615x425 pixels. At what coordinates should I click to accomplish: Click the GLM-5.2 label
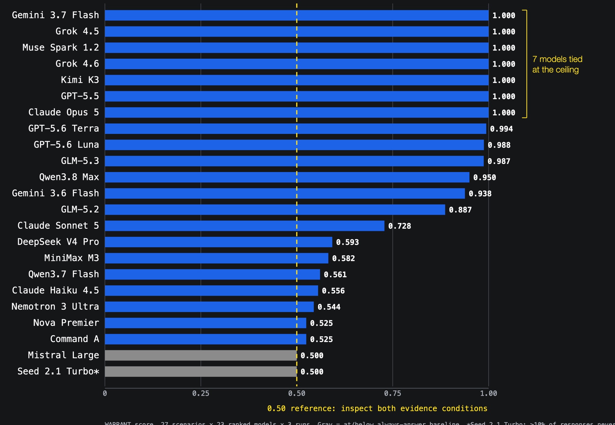click(x=80, y=210)
